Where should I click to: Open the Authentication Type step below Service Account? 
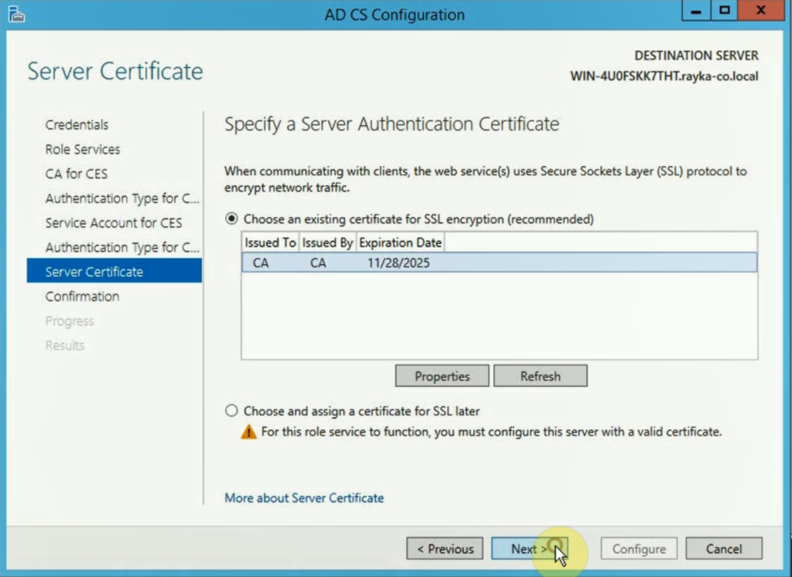pos(122,247)
